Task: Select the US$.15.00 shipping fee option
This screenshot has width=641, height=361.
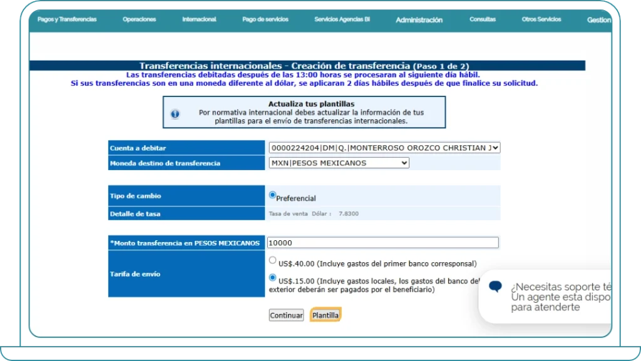Action: click(x=272, y=278)
